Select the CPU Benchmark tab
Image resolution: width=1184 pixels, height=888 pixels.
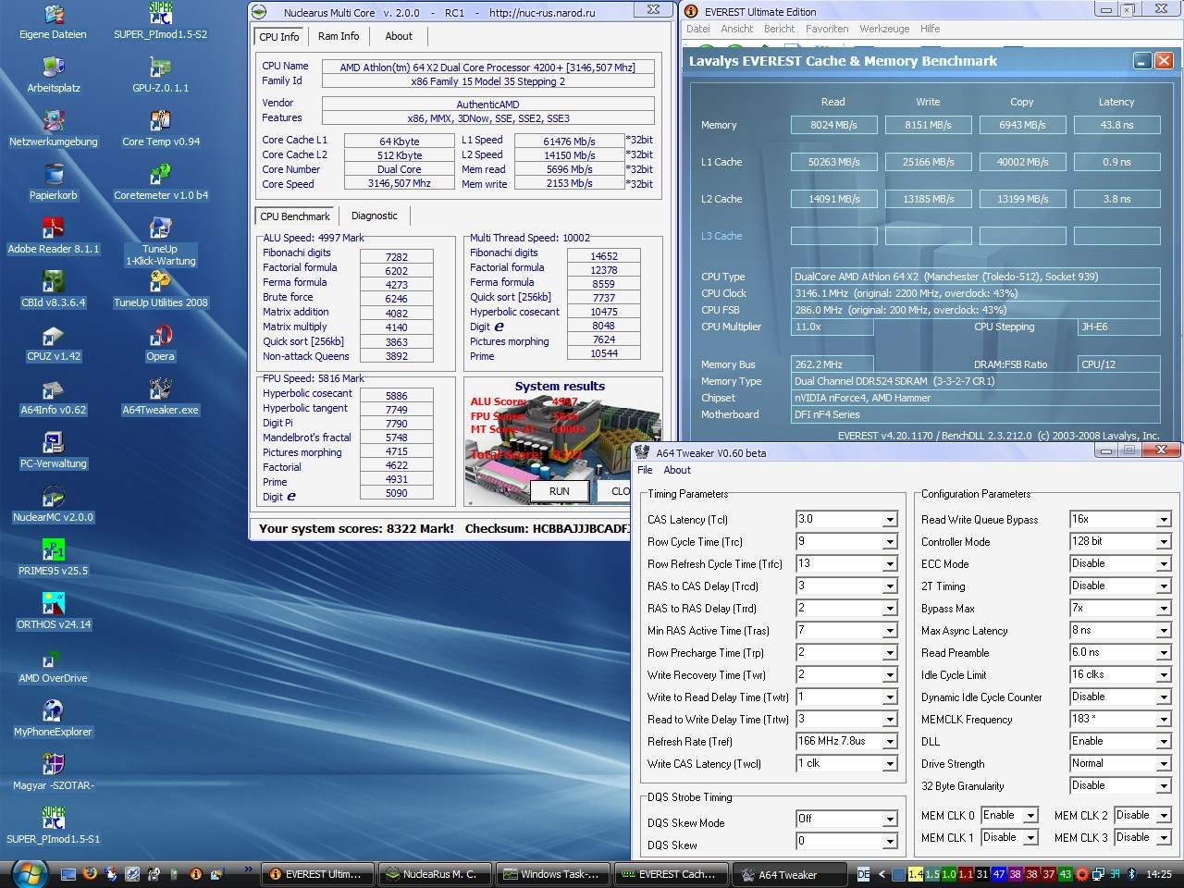point(295,216)
